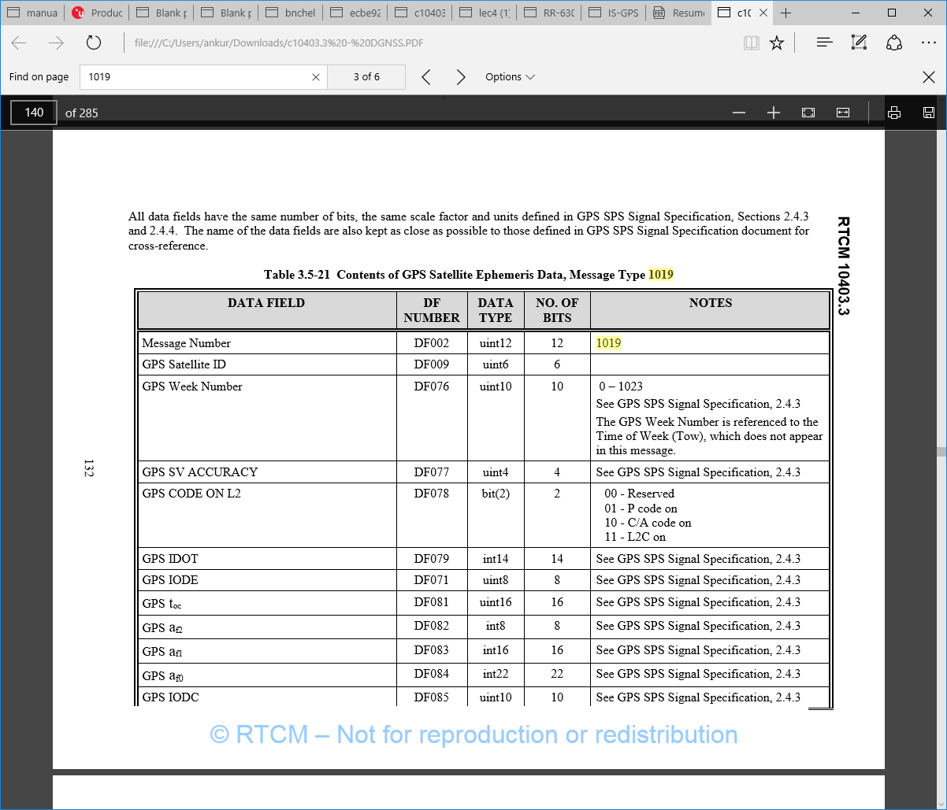Close the active c10 tab
Viewport: 947px width, 810px height.
[763, 13]
